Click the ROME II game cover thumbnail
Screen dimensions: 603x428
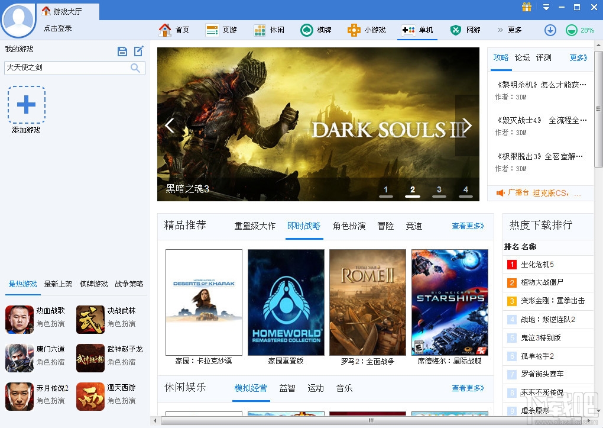tap(368, 302)
